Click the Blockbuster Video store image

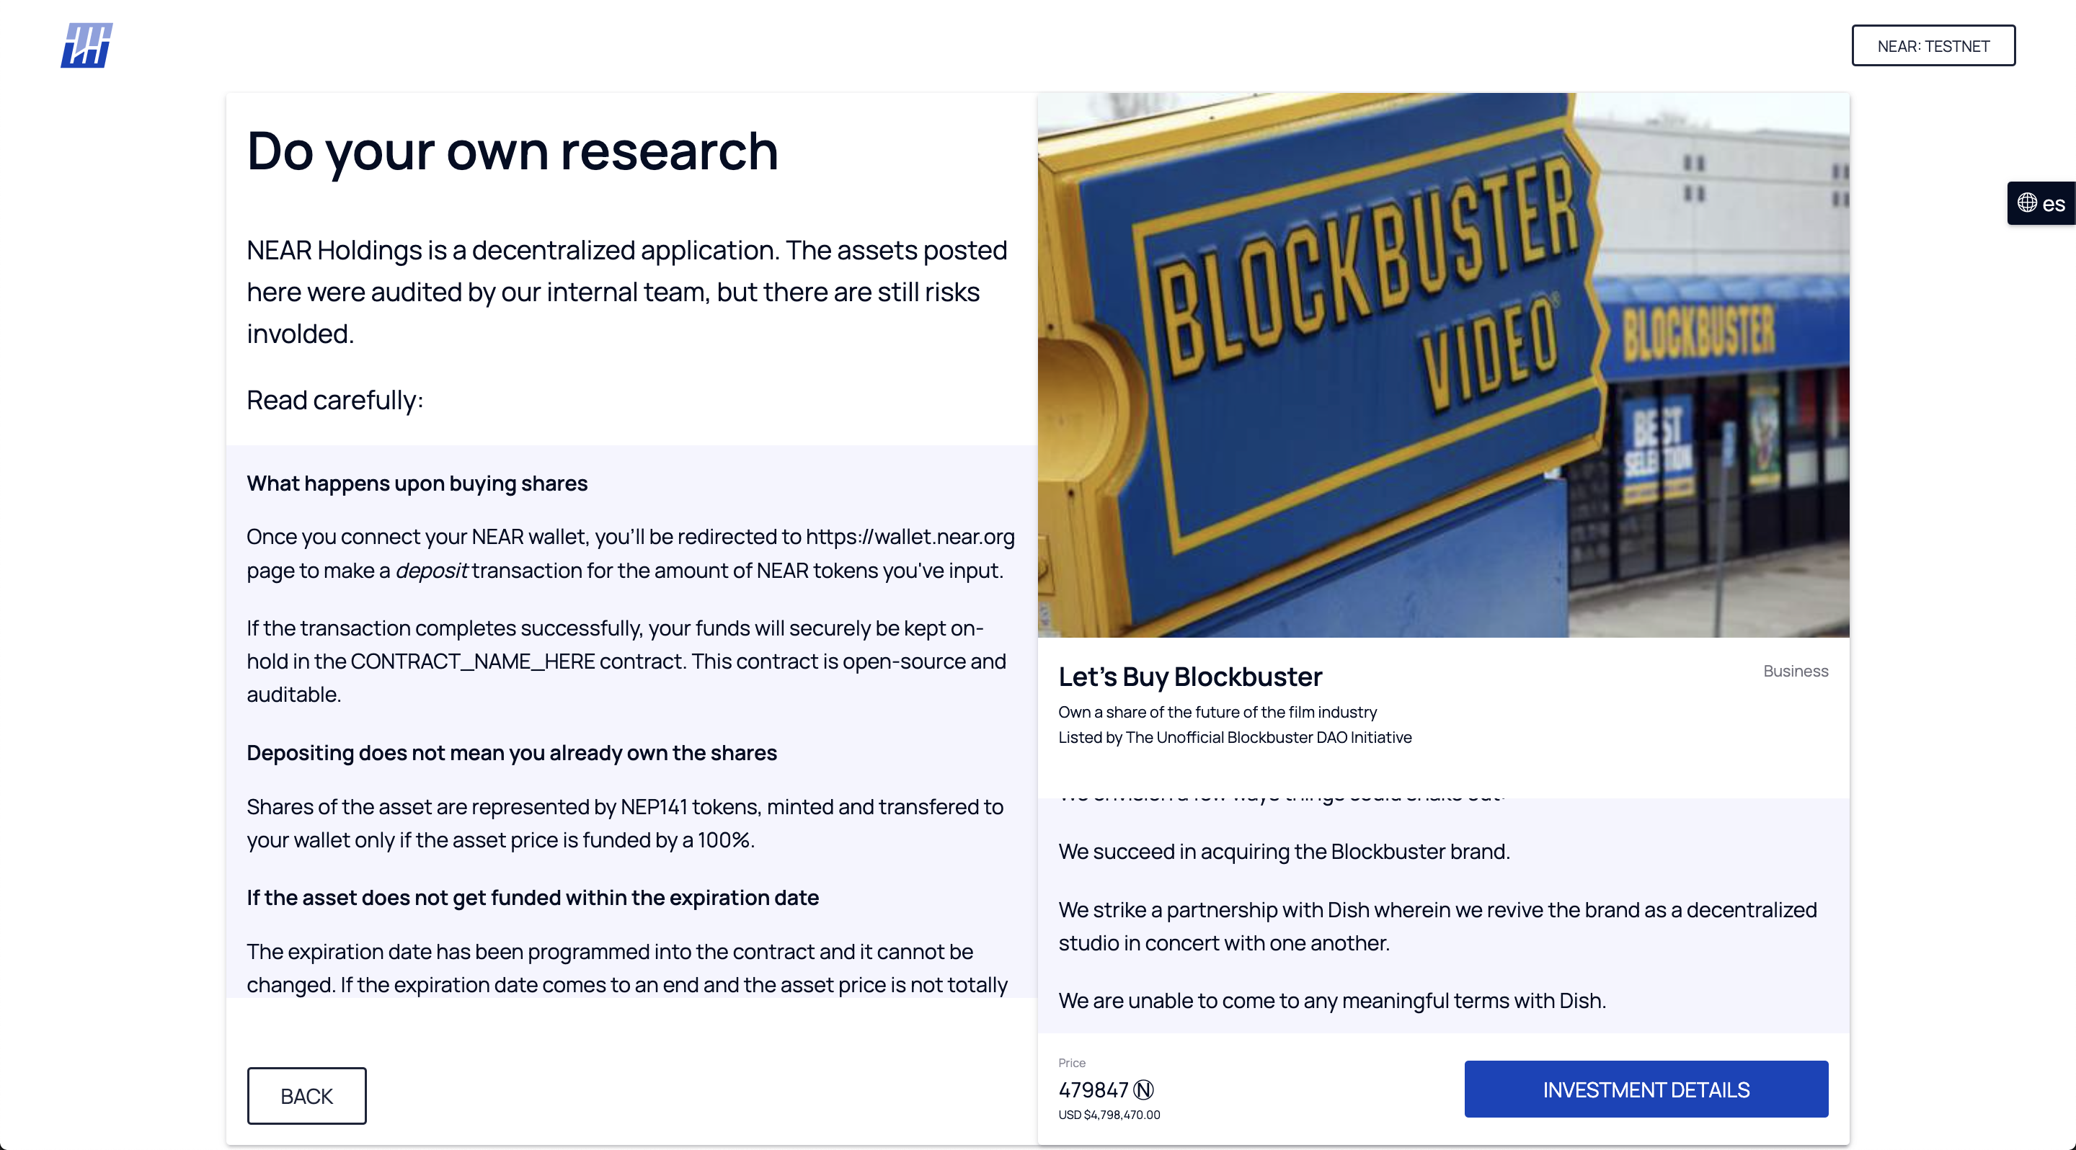click(1442, 365)
